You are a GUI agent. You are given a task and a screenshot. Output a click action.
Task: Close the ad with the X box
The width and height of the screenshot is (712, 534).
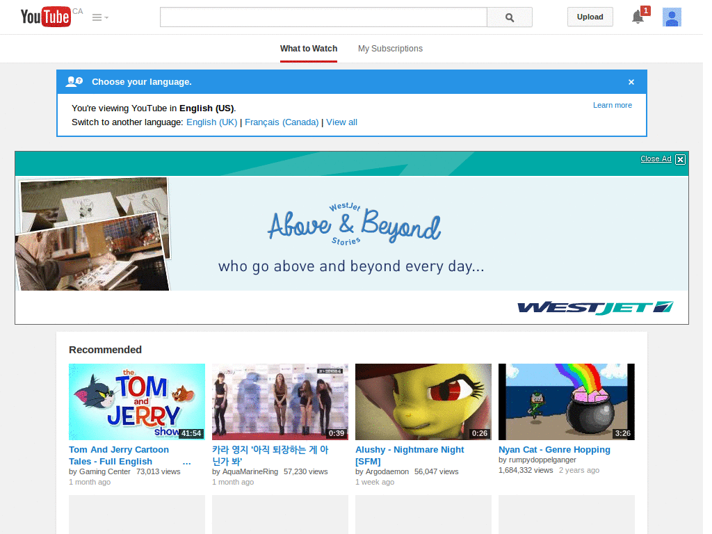point(680,159)
